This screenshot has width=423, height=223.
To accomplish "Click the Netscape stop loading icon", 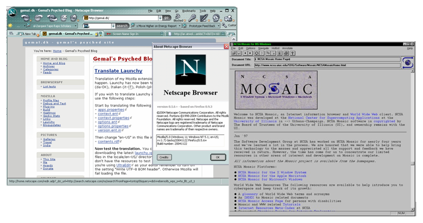I will click(x=63, y=18).
